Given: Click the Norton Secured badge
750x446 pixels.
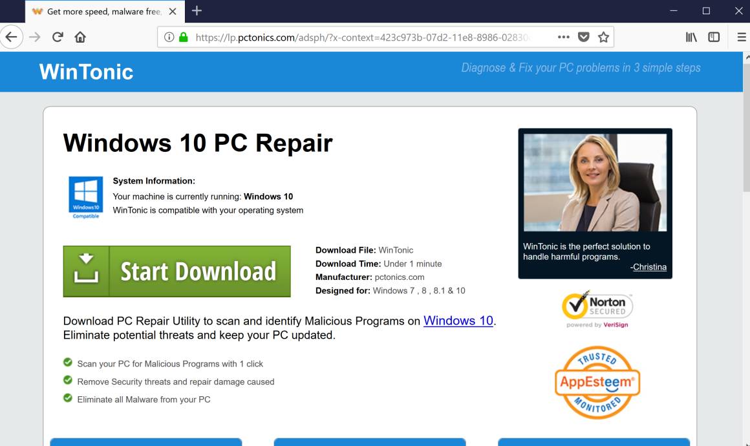Looking at the screenshot, I should [597, 309].
